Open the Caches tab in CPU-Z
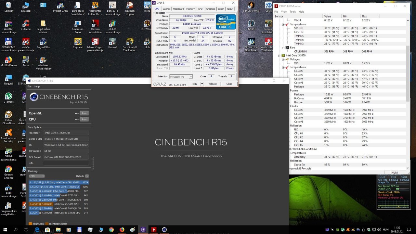 click(166, 9)
